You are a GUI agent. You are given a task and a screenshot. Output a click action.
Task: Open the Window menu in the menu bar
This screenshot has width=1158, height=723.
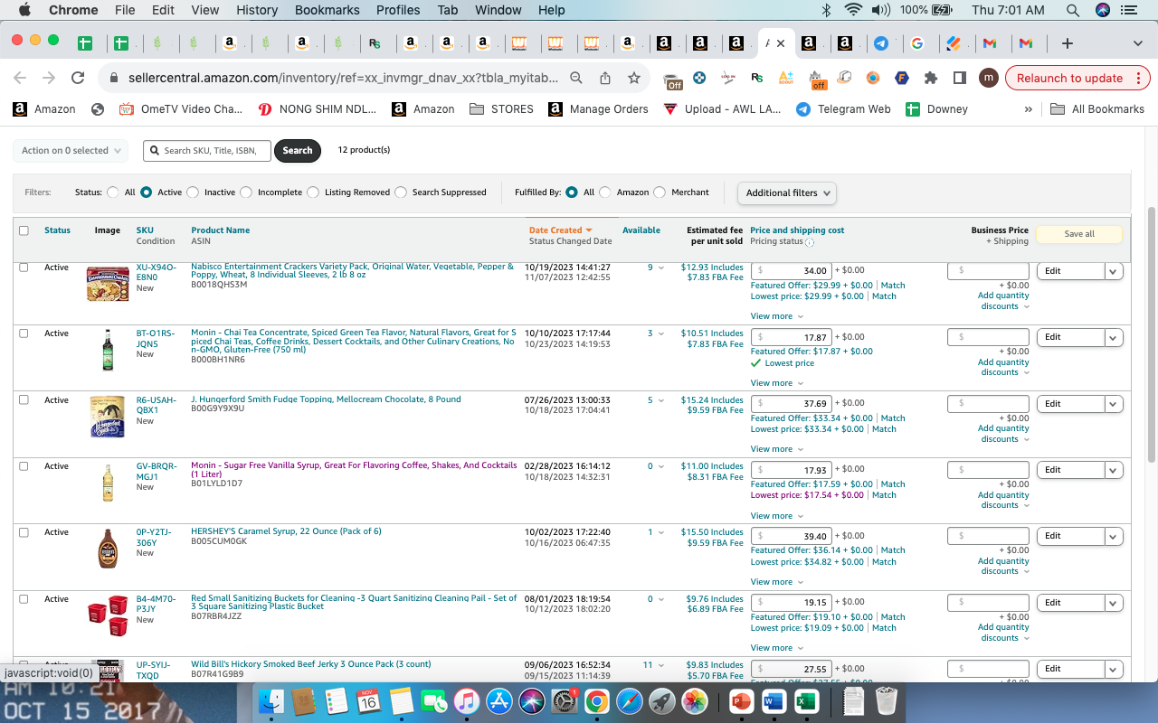498,10
